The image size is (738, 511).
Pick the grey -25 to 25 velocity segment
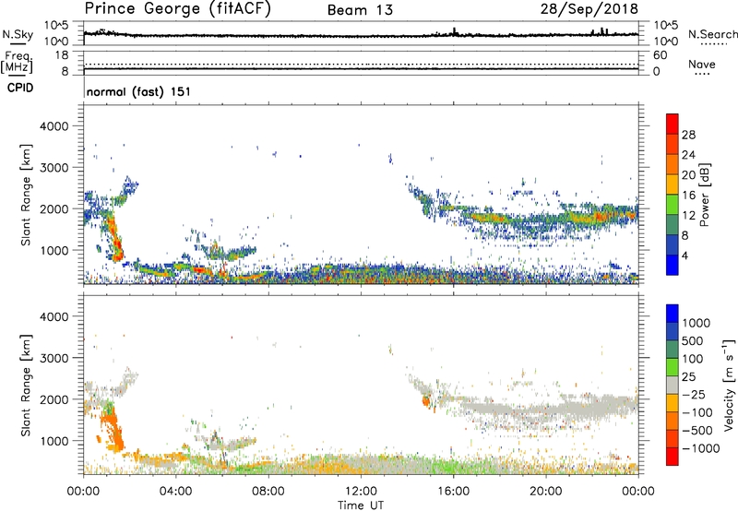[x=673, y=386]
